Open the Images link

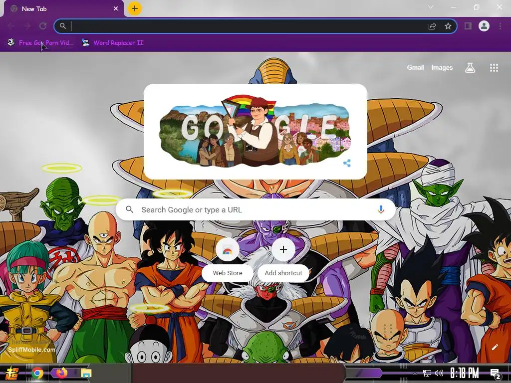(442, 67)
